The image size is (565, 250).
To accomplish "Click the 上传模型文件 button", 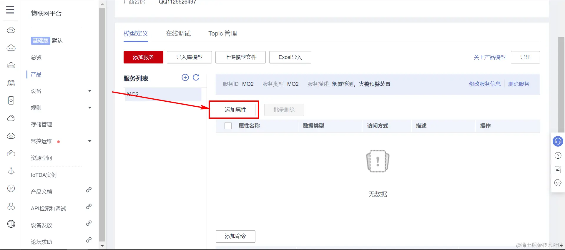I will (x=240, y=57).
